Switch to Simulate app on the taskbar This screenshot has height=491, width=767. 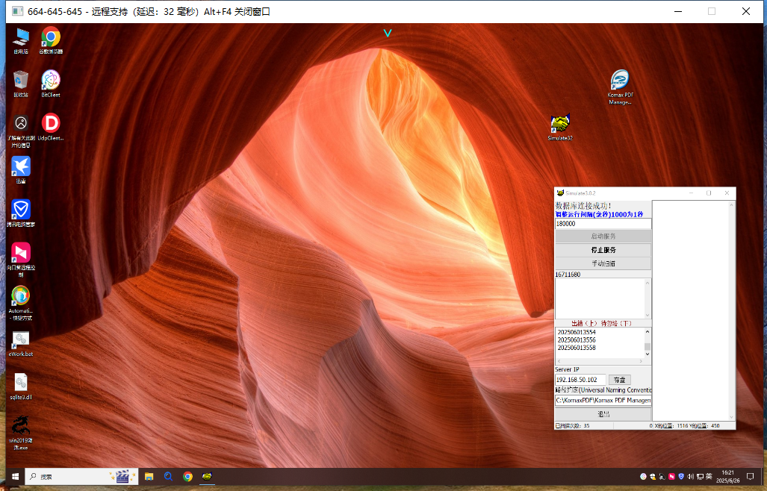208,476
